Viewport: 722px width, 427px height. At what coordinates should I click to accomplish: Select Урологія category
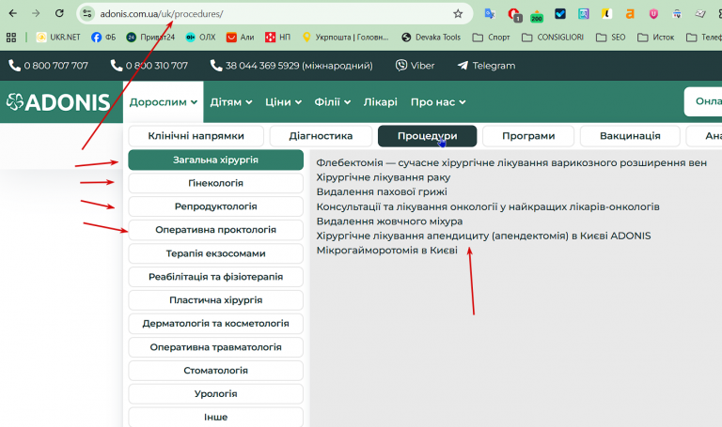[215, 394]
